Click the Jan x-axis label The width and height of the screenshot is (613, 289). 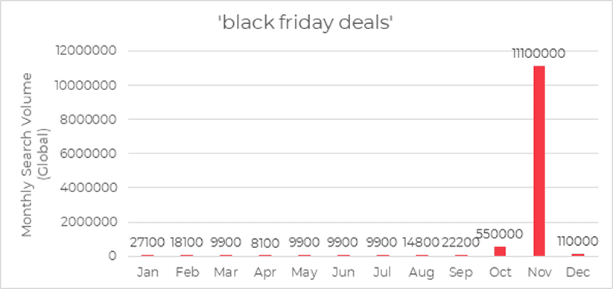[x=147, y=272]
